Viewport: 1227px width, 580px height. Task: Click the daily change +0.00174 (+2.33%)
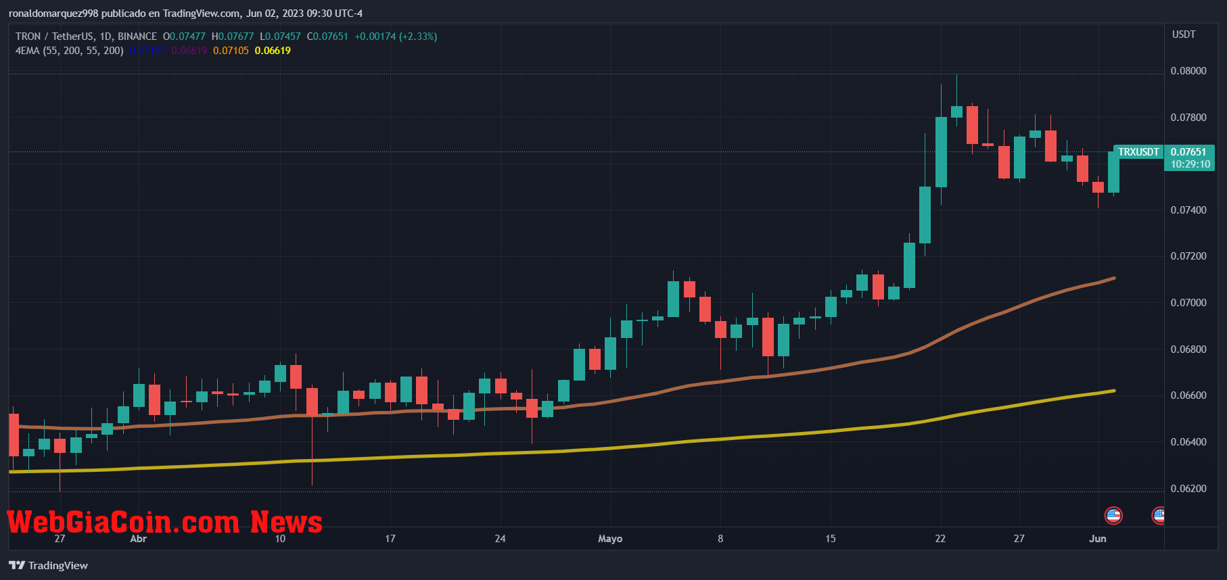pos(396,37)
